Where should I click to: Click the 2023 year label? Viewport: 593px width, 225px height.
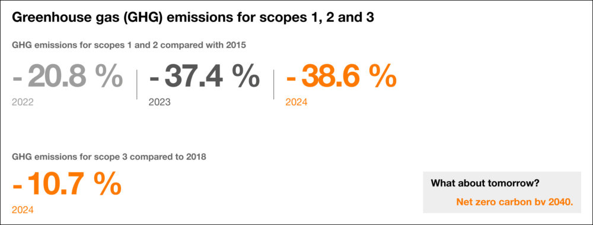tap(160, 102)
